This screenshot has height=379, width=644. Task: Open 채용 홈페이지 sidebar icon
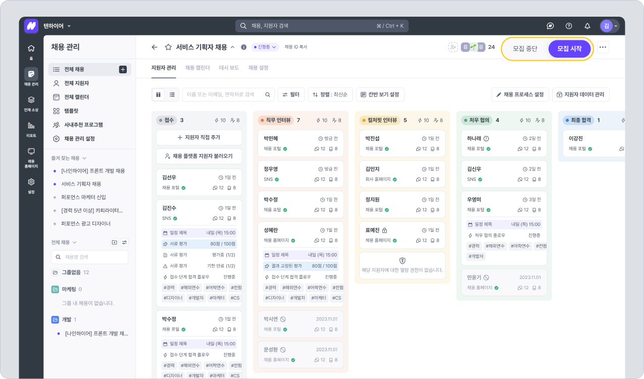[x=31, y=157]
